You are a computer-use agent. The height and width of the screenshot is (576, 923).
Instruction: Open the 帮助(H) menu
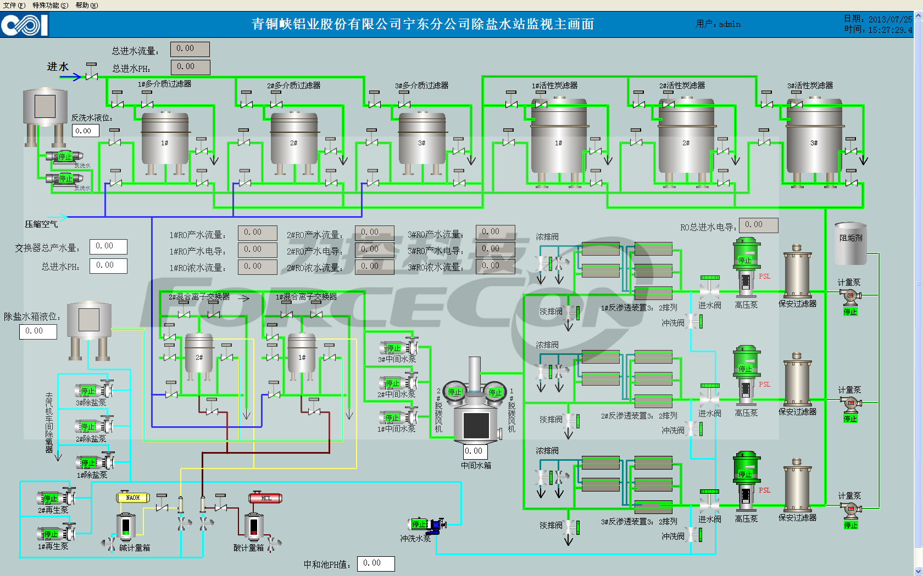[x=86, y=5]
